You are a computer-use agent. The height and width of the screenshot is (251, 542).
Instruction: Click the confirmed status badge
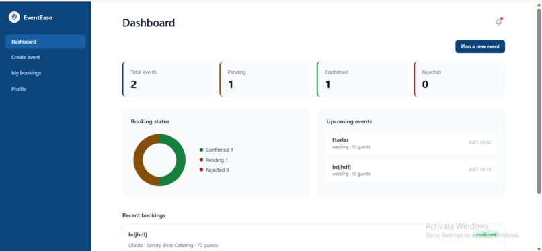click(x=486, y=234)
